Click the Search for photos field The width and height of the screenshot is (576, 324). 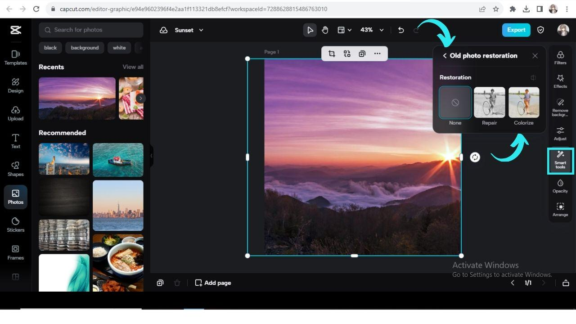[x=91, y=30]
